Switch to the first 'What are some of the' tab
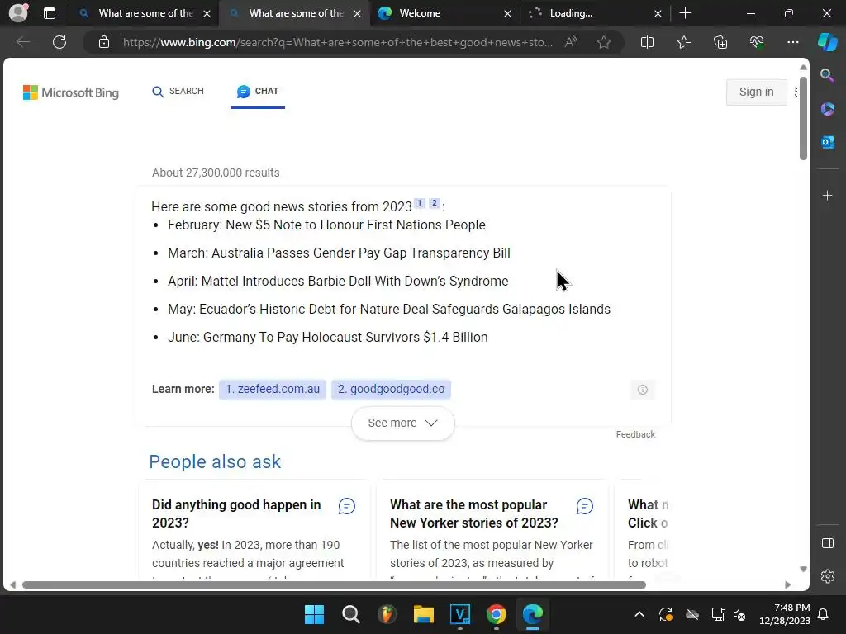This screenshot has height=634, width=846. [144, 13]
